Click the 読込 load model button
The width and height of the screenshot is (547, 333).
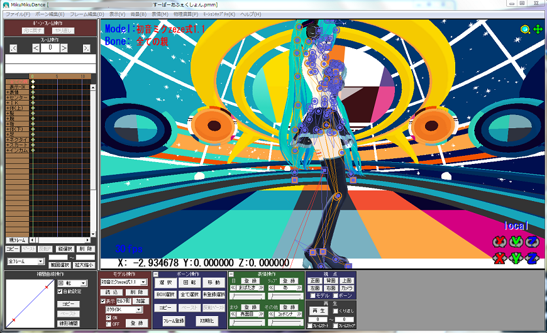pos(112,292)
